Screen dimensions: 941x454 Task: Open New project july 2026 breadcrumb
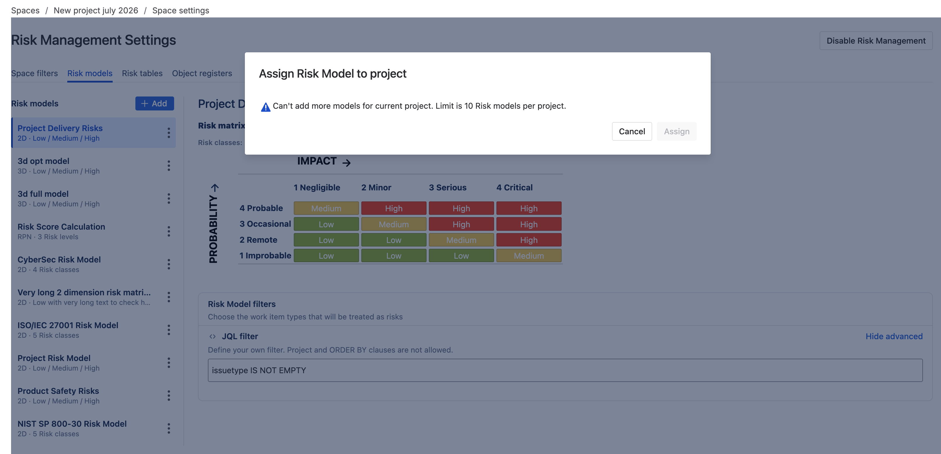(96, 10)
